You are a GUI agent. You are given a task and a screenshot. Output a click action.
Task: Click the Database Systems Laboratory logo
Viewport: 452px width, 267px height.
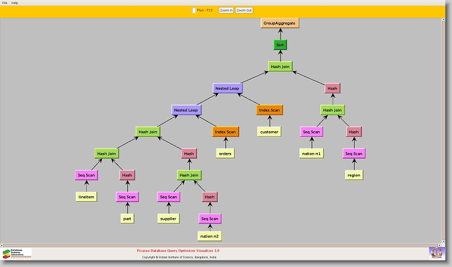click(17, 254)
